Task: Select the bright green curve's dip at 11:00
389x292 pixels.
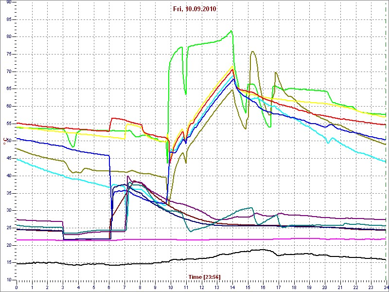Action: pos(186,94)
